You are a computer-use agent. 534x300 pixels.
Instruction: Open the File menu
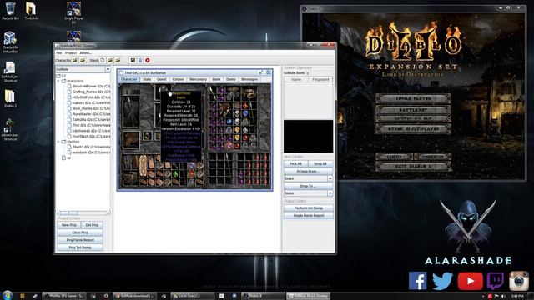pyautogui.click(x=59, y=53)
